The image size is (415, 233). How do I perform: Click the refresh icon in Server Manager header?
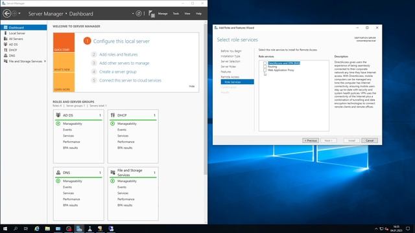(138, 13)
